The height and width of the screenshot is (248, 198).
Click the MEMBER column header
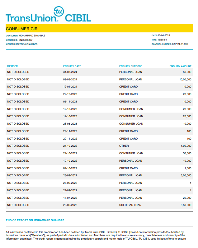coord(12,66)
